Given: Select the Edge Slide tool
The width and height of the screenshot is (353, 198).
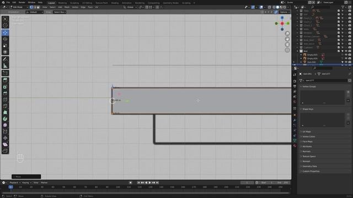Looking at the screenshot, I should pos(5,131).
